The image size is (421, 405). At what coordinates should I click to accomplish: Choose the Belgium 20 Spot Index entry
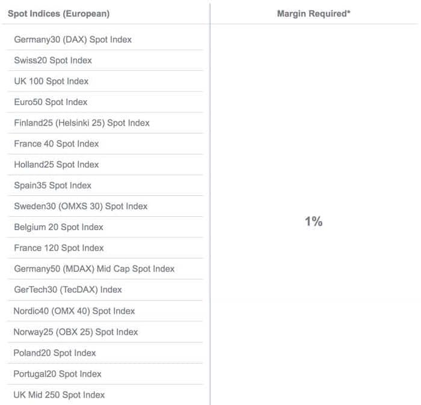[59, 227]
